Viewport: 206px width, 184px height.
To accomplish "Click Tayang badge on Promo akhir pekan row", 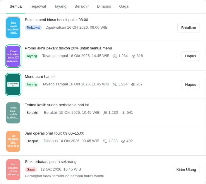I will click(x=32, y=56).
